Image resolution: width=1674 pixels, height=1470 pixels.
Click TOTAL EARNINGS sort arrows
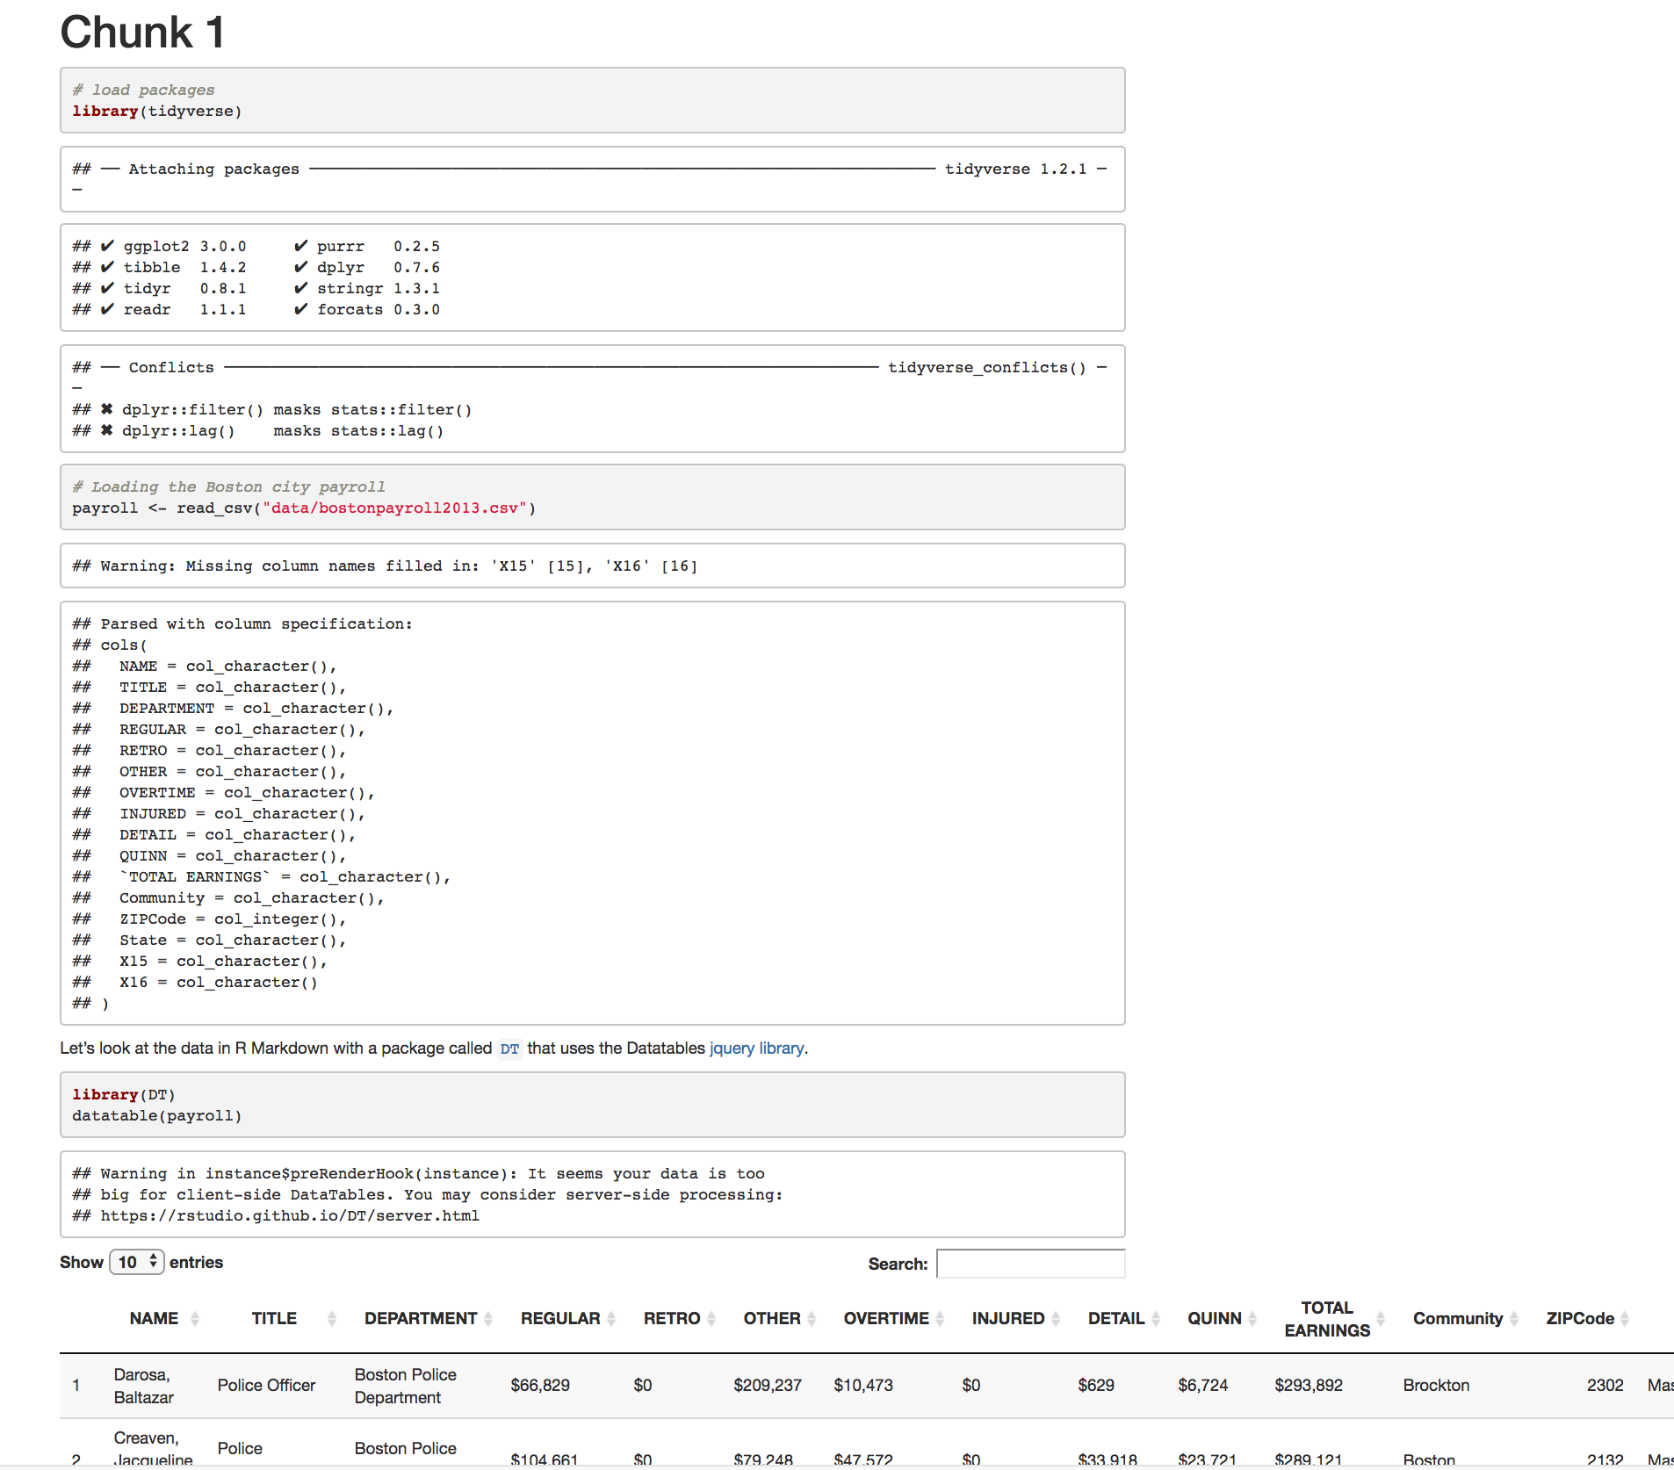pyautogui.click(x=1381, y=1319)
